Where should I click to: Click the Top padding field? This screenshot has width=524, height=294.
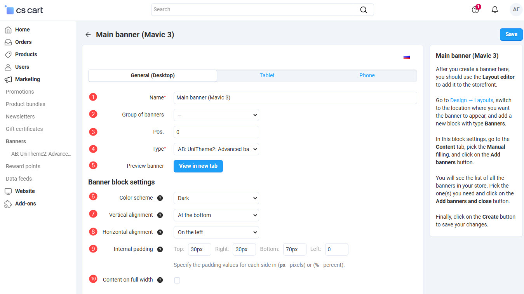[x=200, y=249]
